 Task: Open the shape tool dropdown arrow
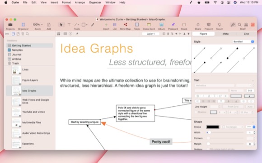pyautogui.click(x=87, y=25)
